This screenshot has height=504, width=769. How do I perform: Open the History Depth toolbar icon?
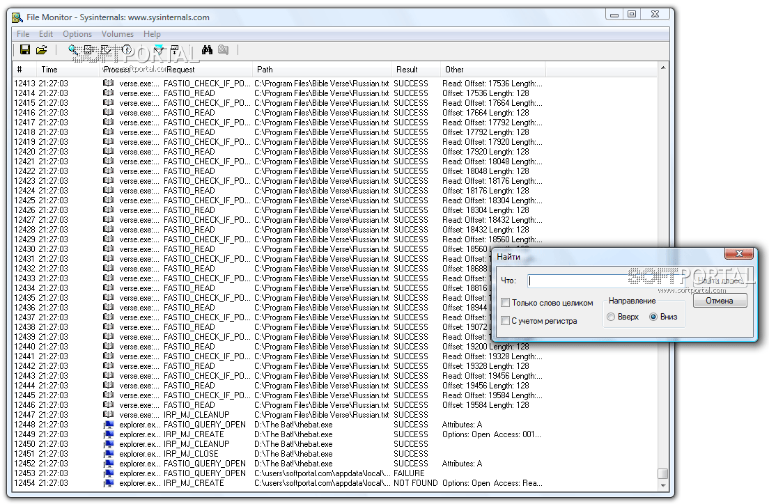[x=175, y=49]
